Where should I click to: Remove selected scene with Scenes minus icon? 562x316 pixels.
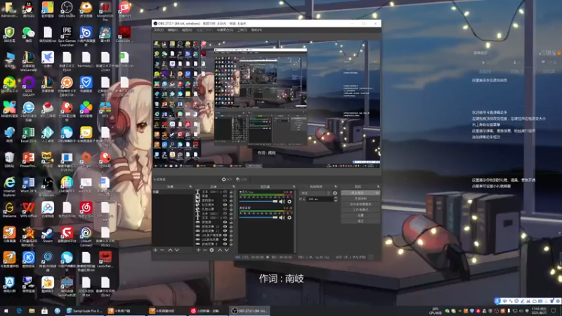tap(162, 250)
